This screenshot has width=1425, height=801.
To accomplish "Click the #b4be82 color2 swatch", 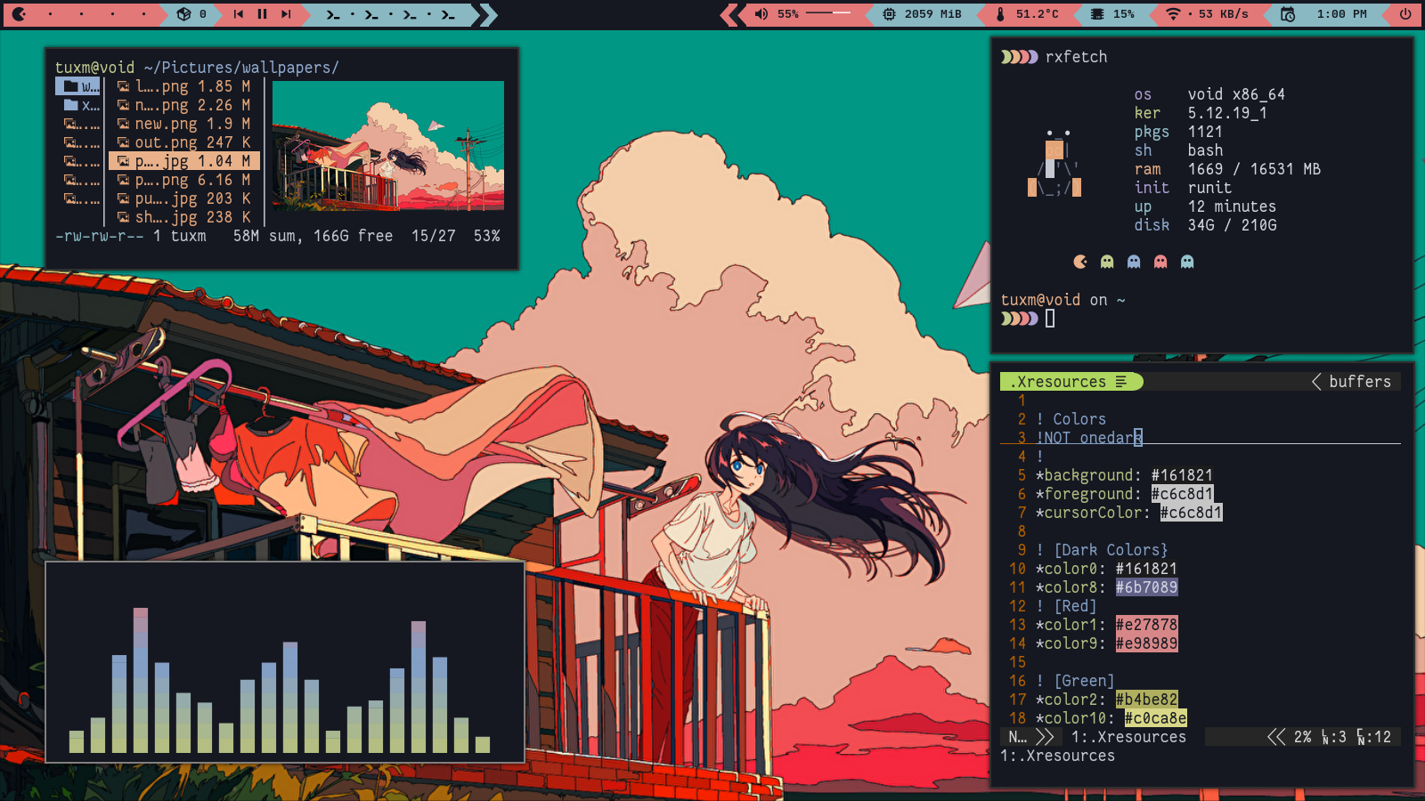I will 1146,700.
